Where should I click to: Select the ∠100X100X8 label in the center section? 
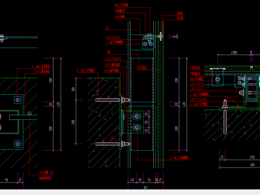point(113,59)
